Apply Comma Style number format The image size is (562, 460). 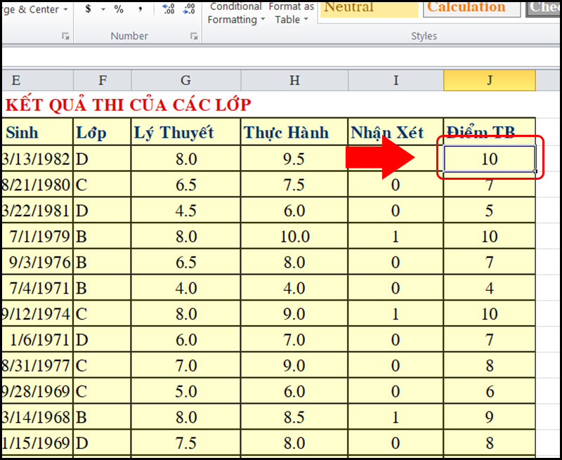click(x=141, y=9)
